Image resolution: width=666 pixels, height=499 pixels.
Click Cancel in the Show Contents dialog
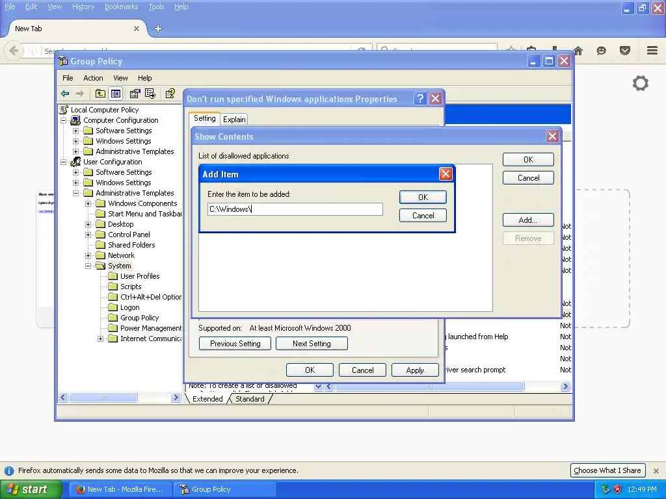(528, 178)
